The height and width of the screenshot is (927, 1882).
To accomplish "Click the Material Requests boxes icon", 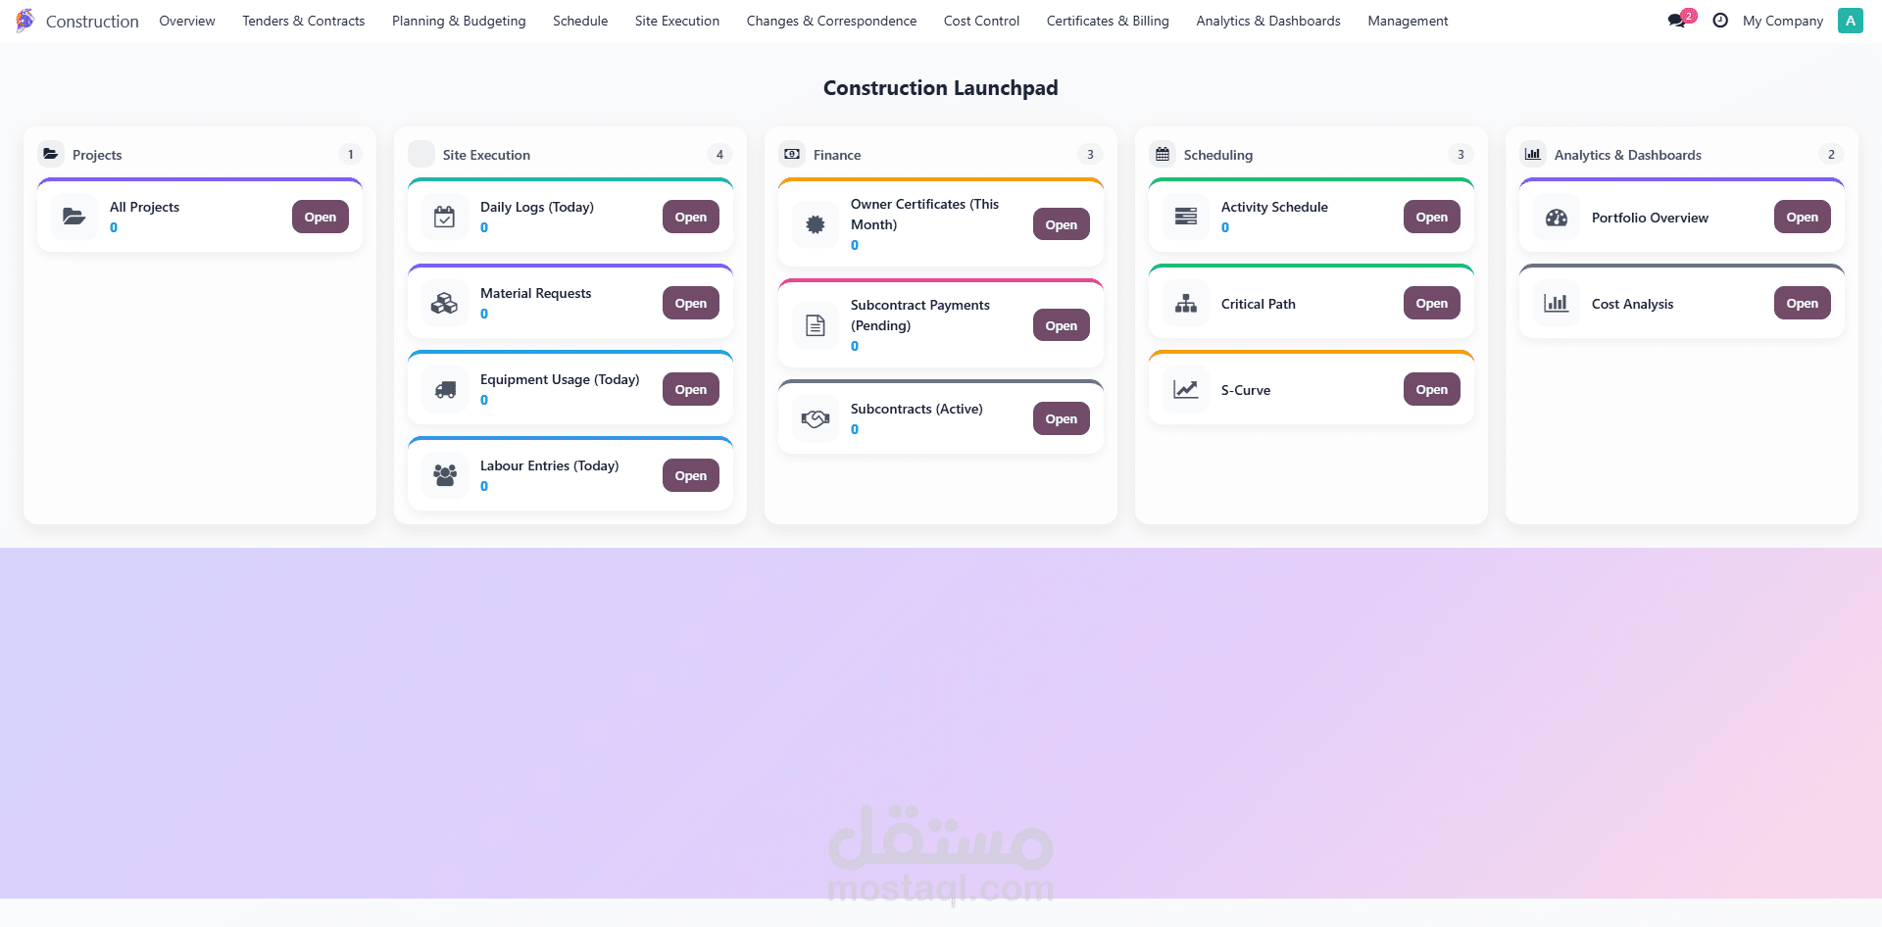I will pos(445,303).
